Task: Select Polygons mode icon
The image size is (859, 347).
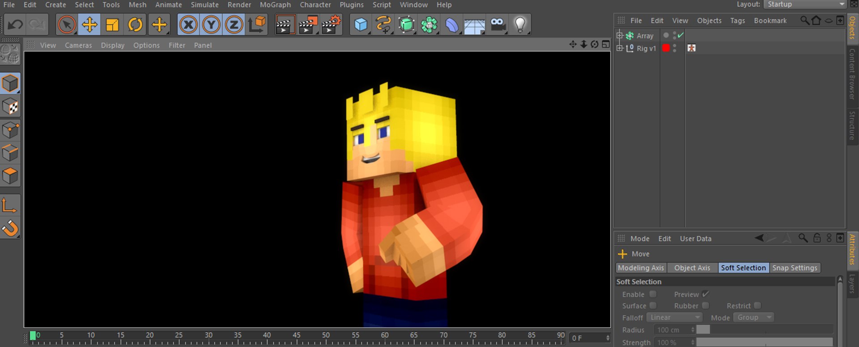Action: [x=10, y=176]
